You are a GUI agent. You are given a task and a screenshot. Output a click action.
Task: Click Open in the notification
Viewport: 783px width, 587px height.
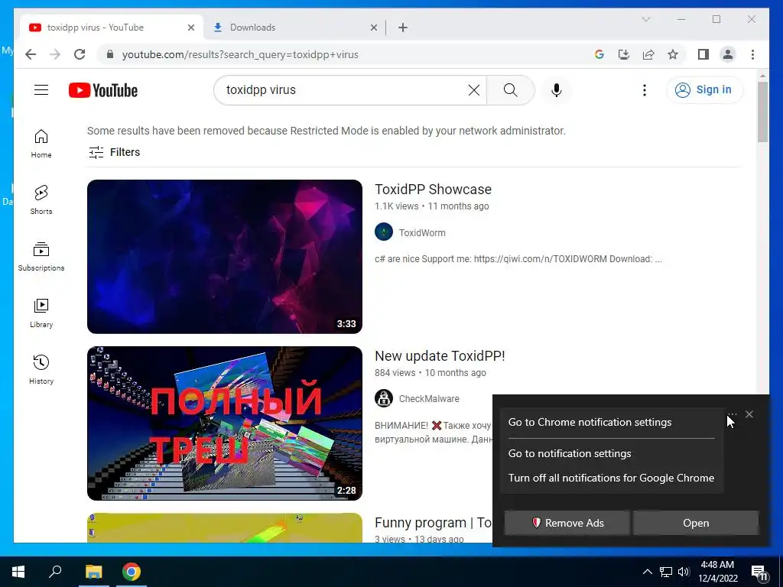tap(696, 523)
